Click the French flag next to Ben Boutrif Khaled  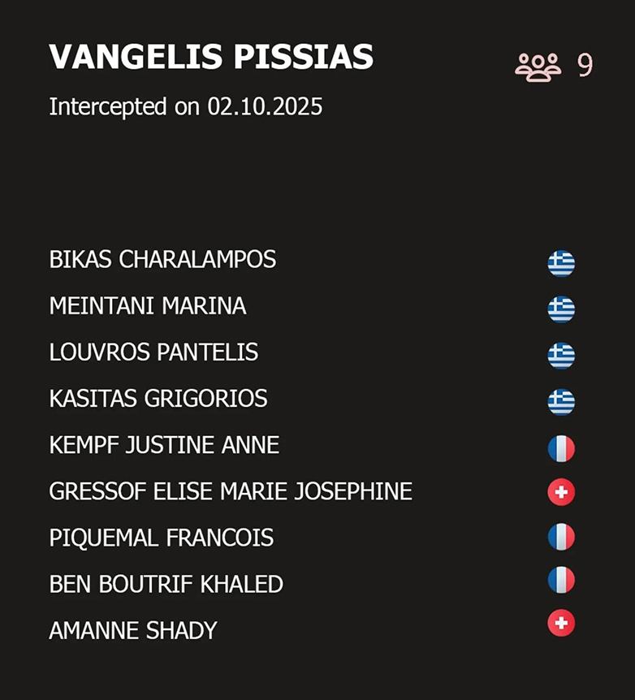click(x=561, y=580)
